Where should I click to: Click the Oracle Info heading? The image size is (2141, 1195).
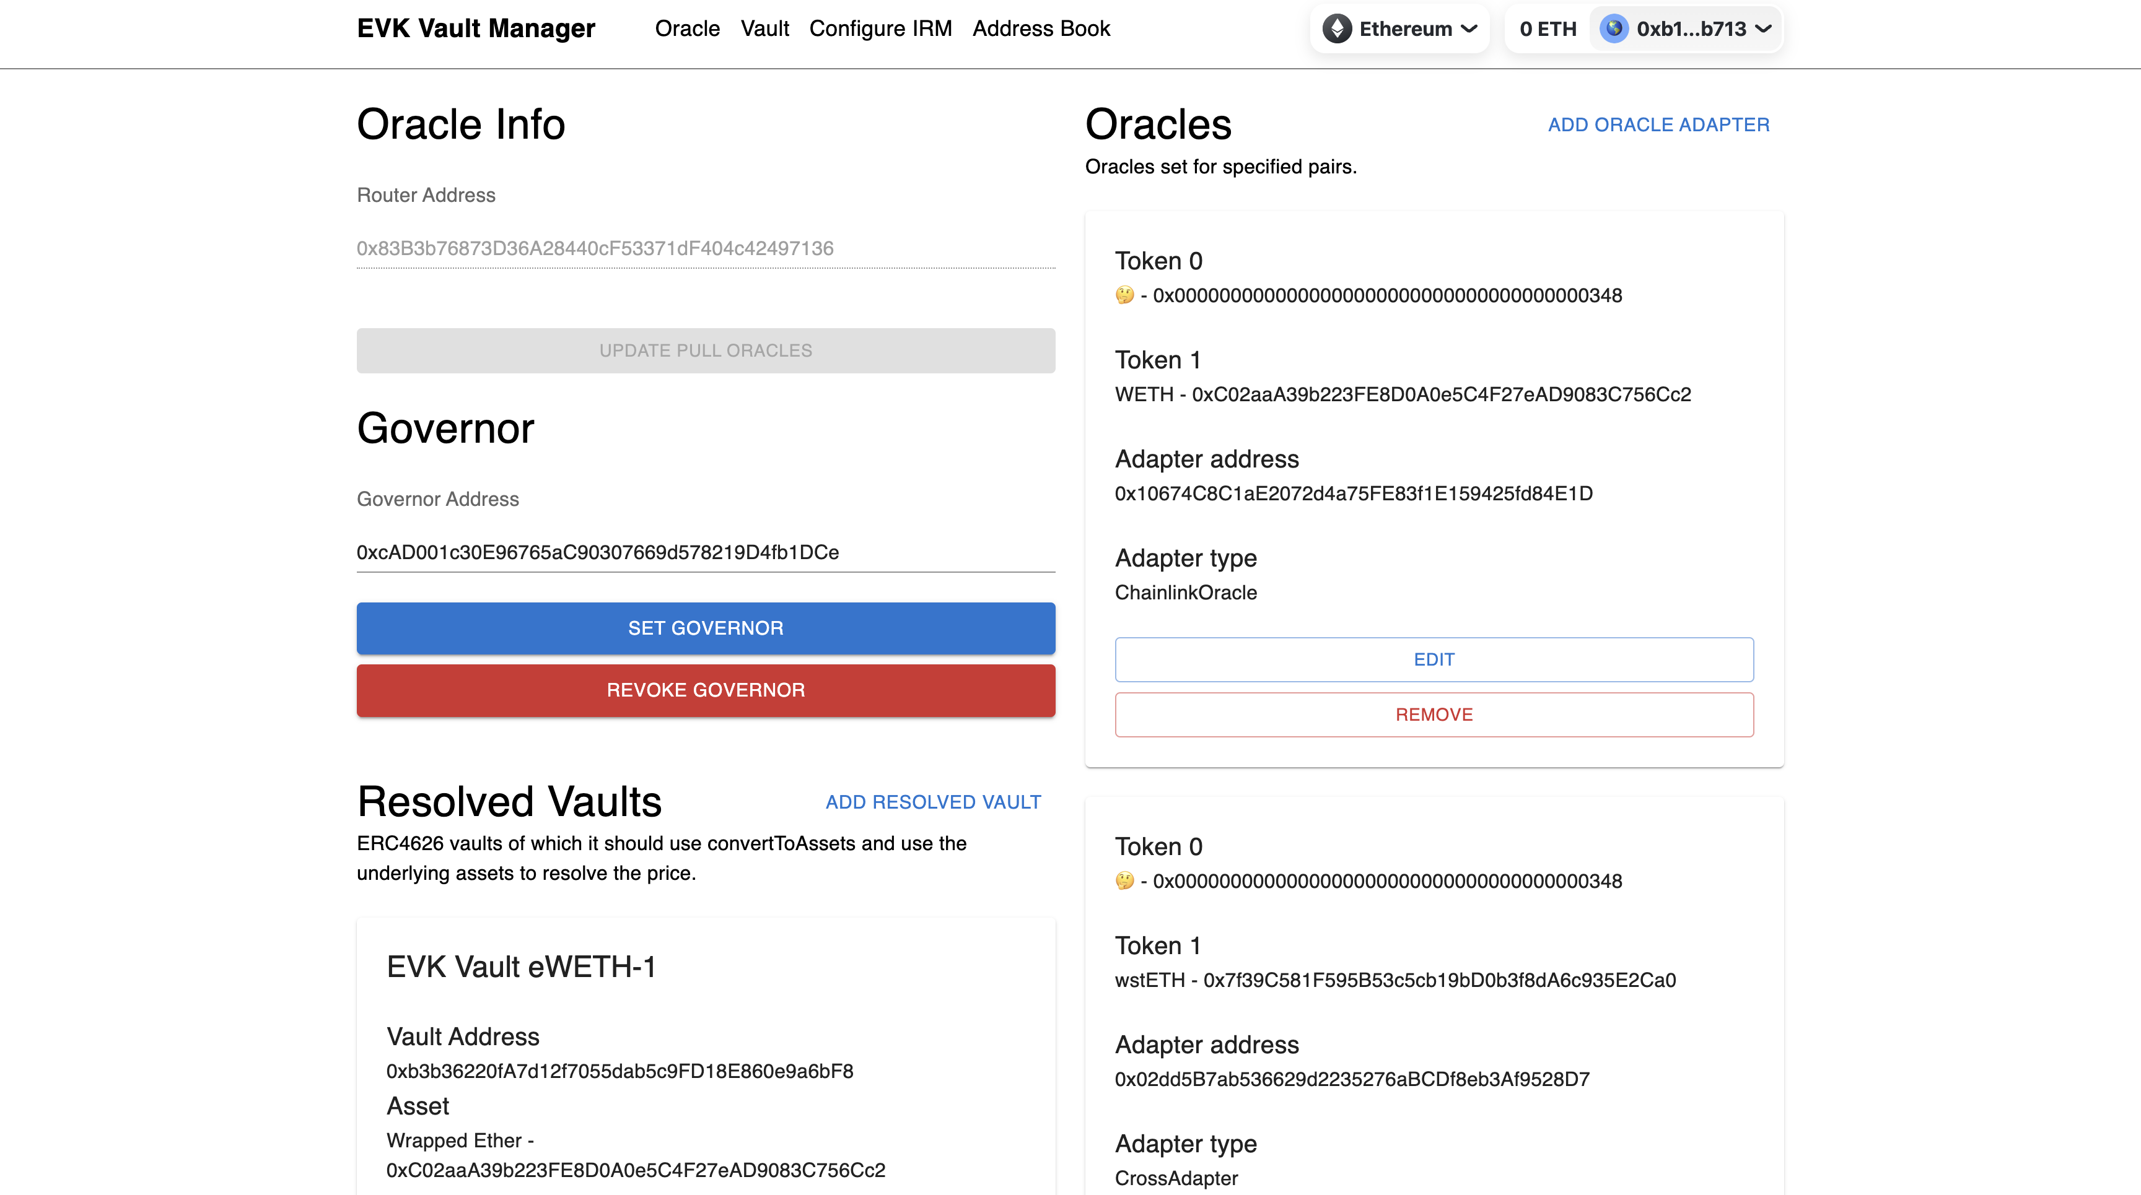(462, 124)
